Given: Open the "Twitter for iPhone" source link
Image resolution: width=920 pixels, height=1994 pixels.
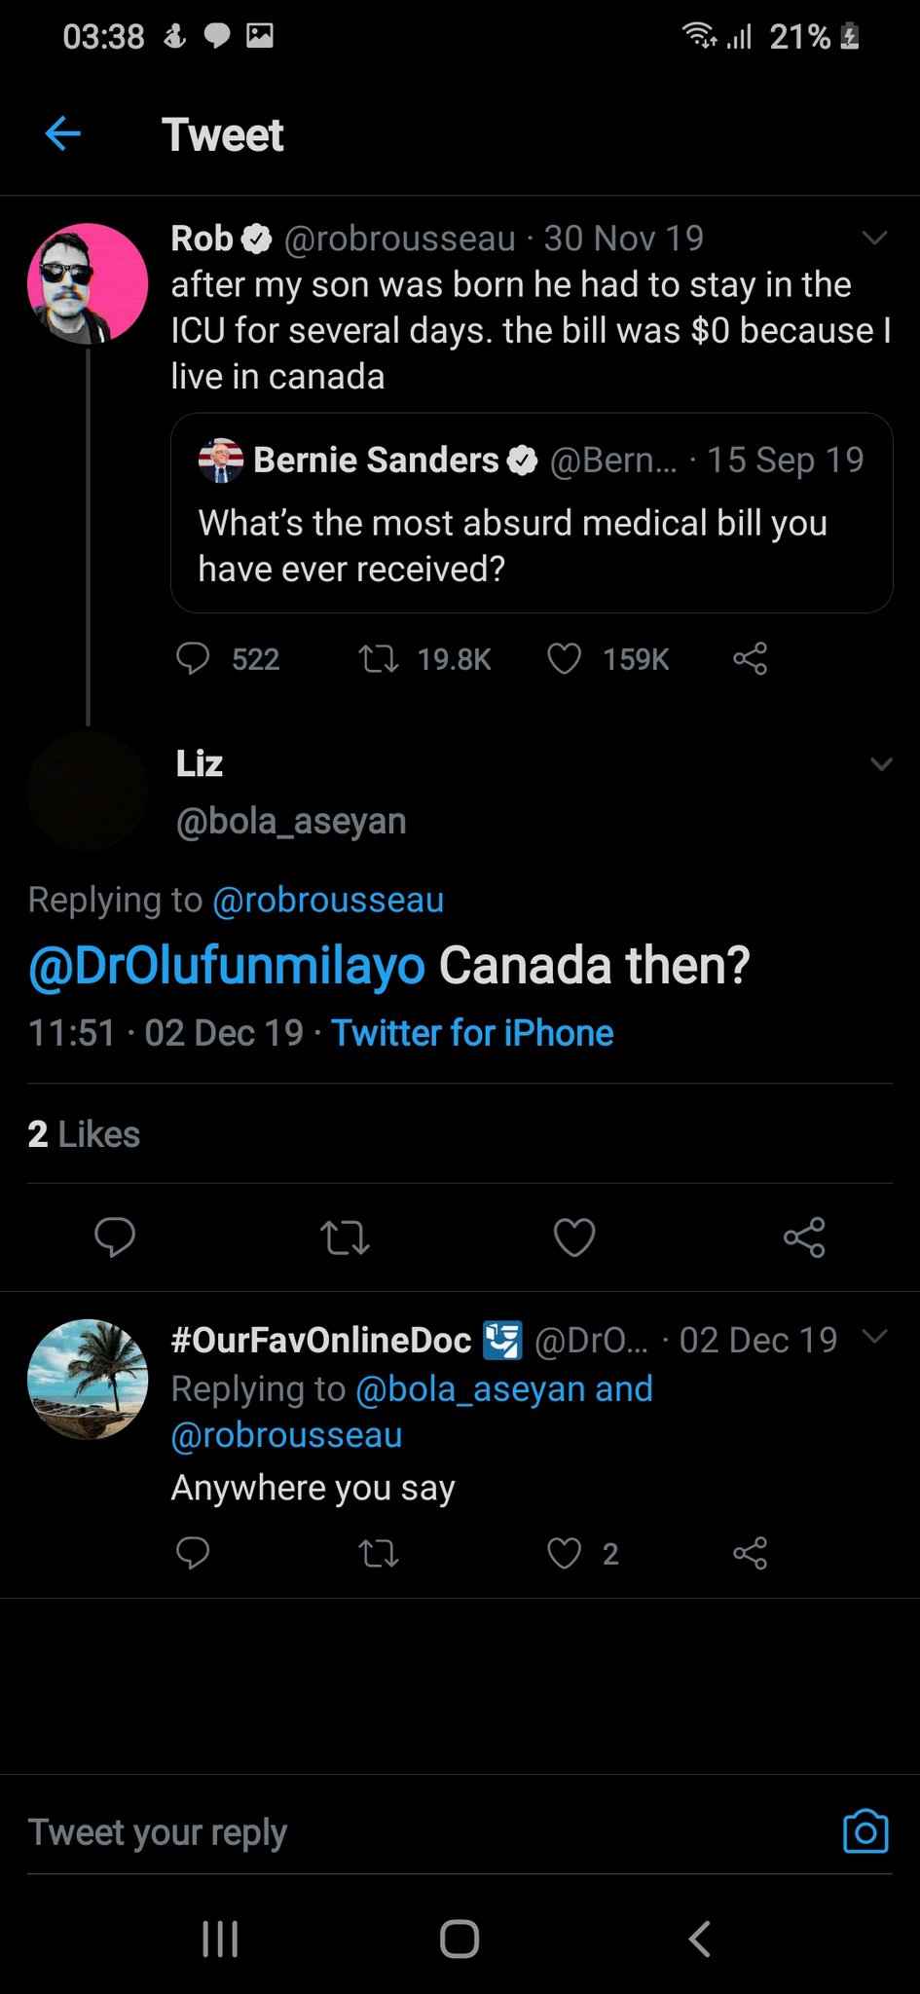Looking at the screenshot, I should pos(472,1033).
